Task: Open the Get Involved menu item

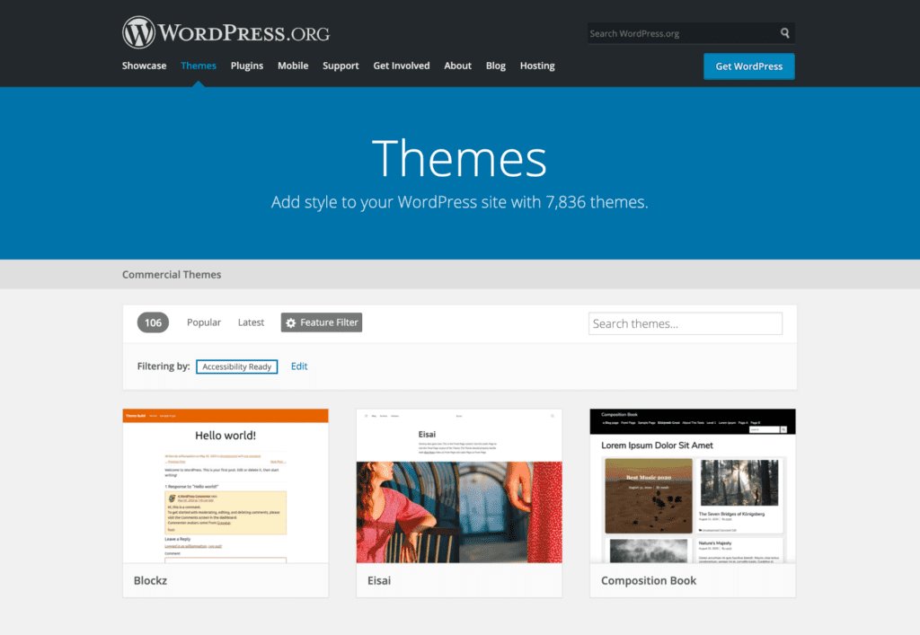Action: coord(402,66)
